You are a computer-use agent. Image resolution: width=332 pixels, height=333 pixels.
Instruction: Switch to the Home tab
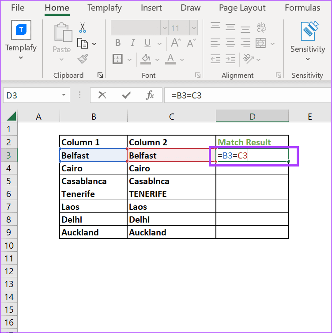(x=57, y=8)
